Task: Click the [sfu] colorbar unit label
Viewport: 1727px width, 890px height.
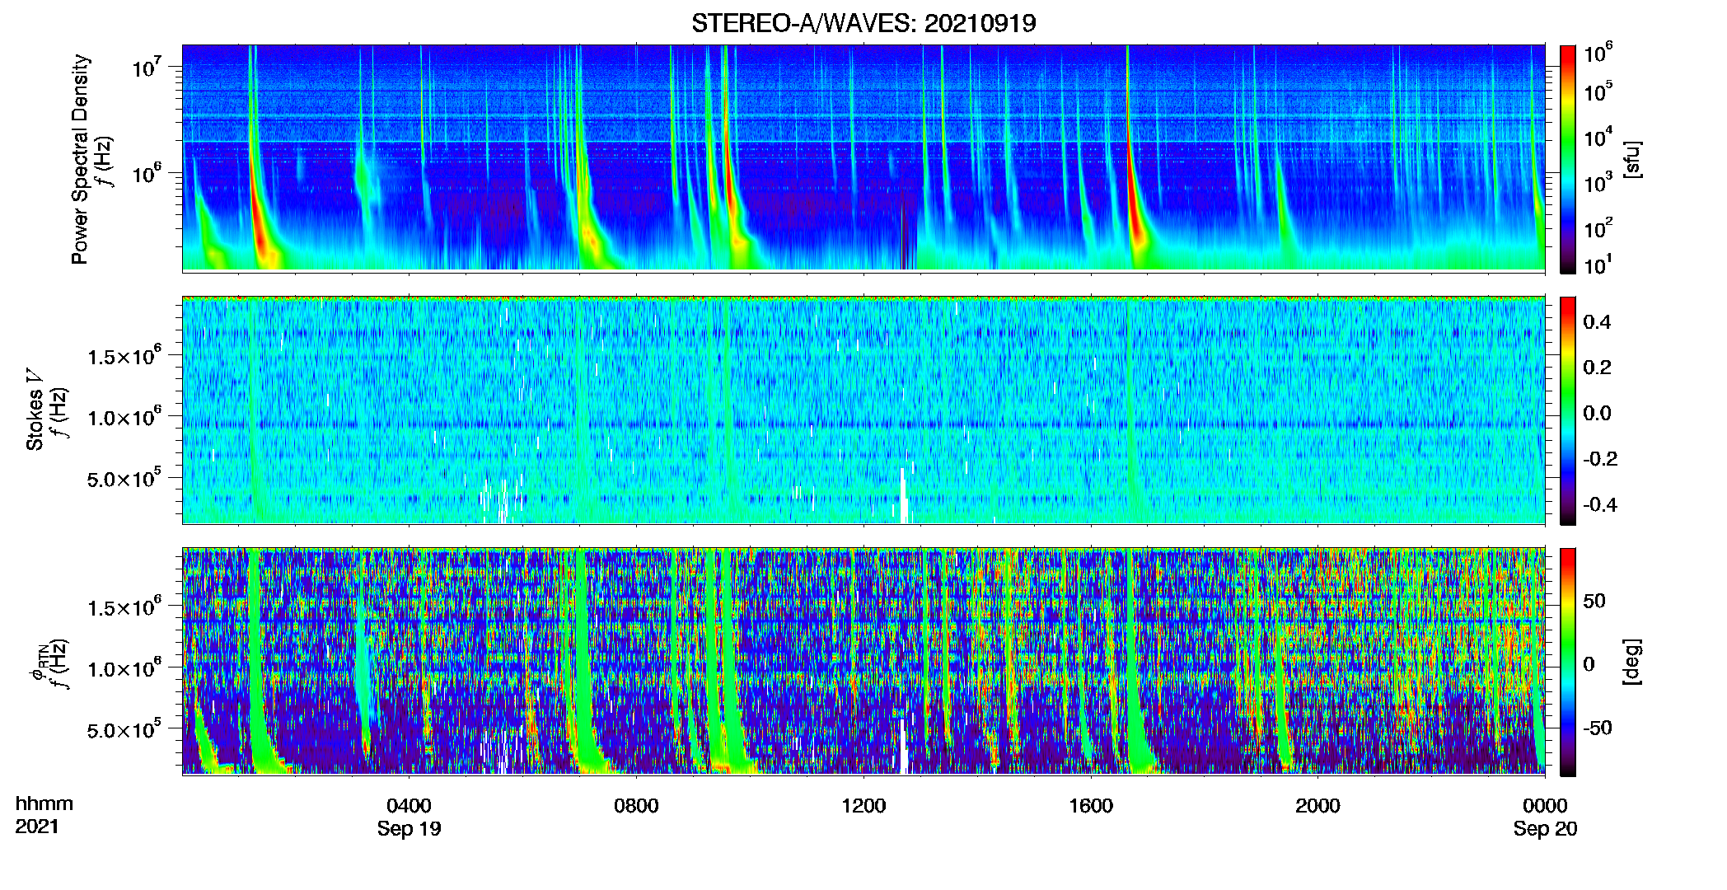Action: pos(1631,159)
